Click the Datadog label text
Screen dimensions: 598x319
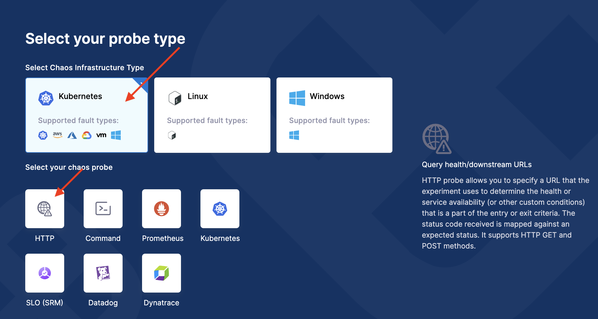pyautogui.click(x=103, y=303)
